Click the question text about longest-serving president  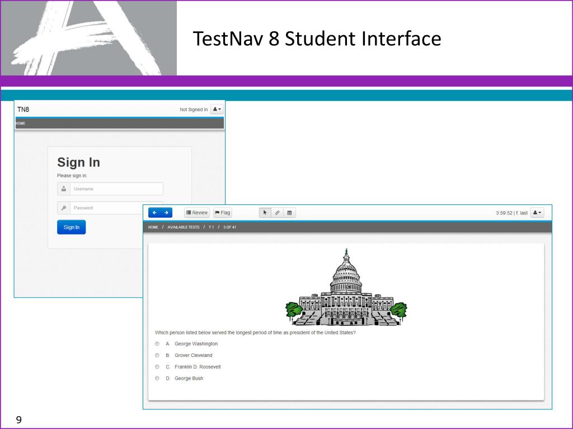pos(255,333)
